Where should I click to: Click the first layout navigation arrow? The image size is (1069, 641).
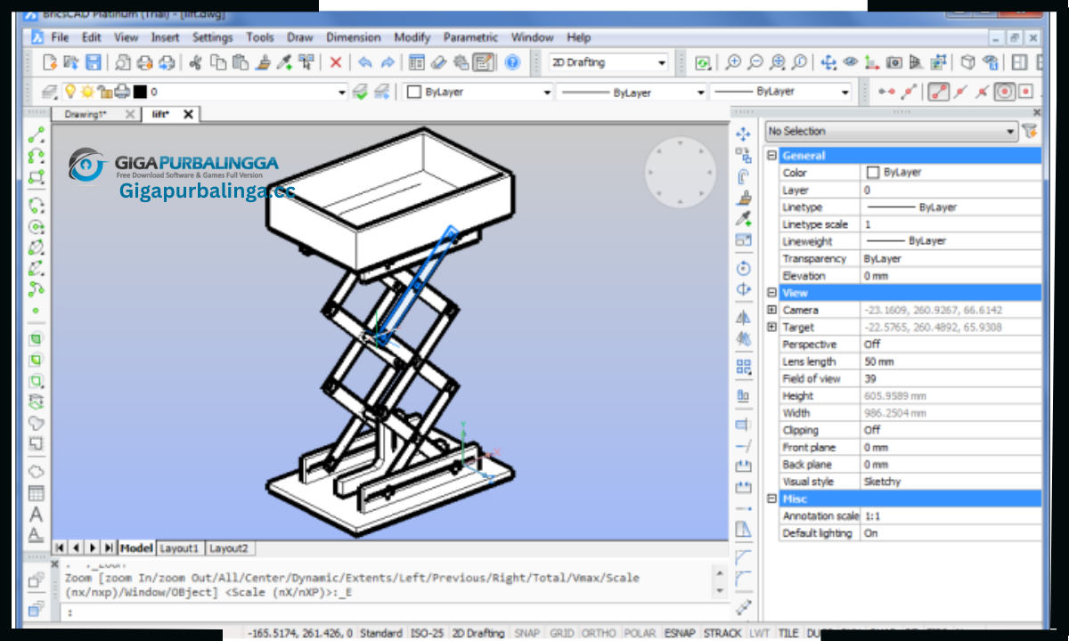click(60, 548)
